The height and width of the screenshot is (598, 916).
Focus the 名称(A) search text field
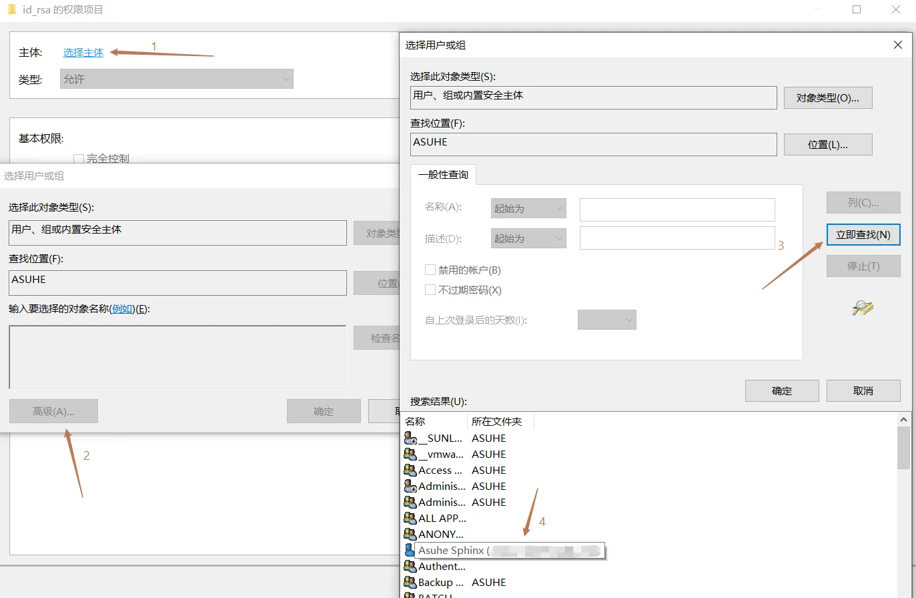pyautogui.click(x=677, y=210)
